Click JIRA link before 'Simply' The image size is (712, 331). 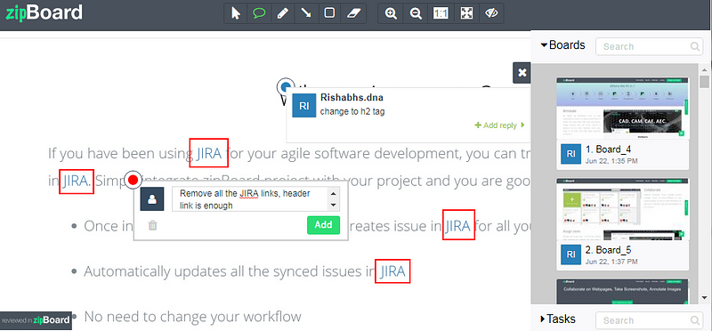pyautogui.click(x=76, y=182)
